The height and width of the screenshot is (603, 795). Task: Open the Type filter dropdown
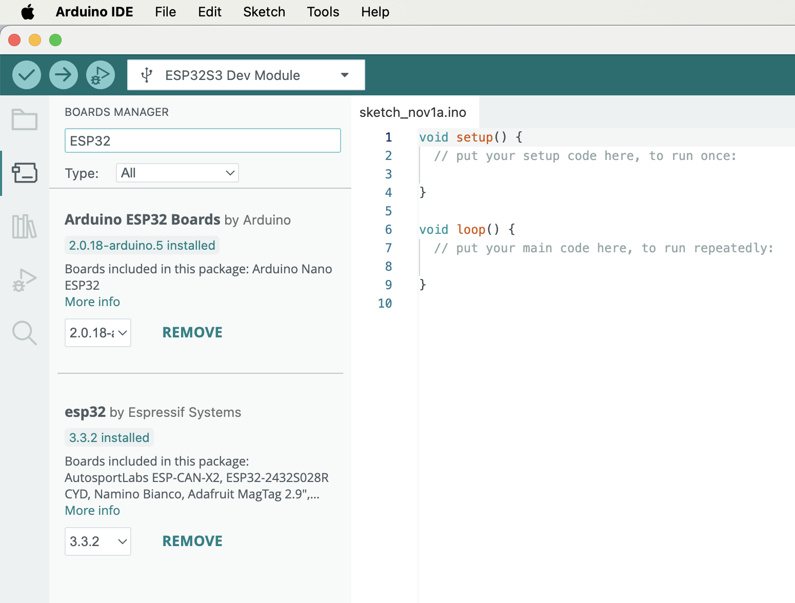point(177,173)
